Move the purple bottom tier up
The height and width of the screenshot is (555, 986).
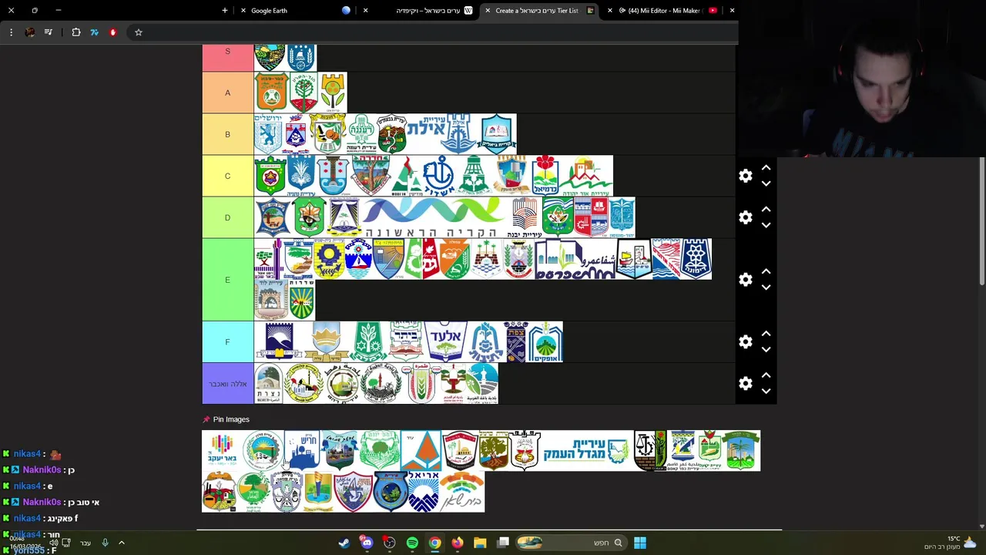click(x=766, y=375)
